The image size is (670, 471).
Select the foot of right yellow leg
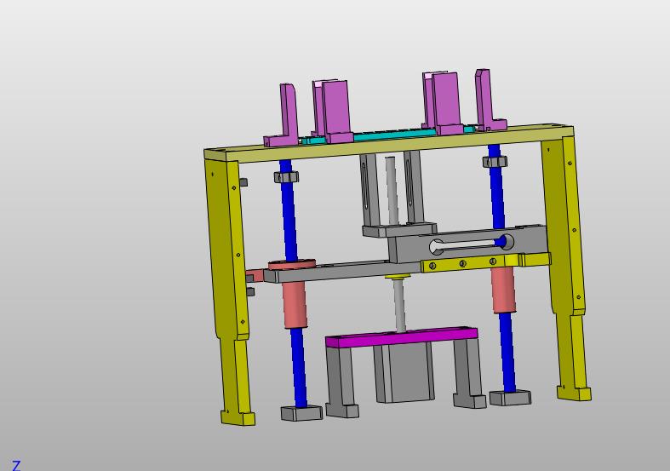(x=575, y=393)
